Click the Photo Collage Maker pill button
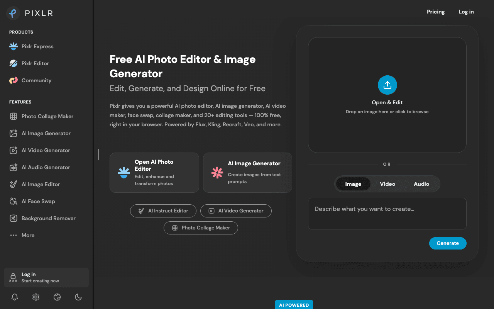The width and height of the screenshot is (494, 309). pos(201,228)
